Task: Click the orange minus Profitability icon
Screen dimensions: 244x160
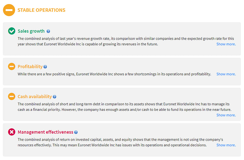Action: pyautogui.click(x=11, y=66)
